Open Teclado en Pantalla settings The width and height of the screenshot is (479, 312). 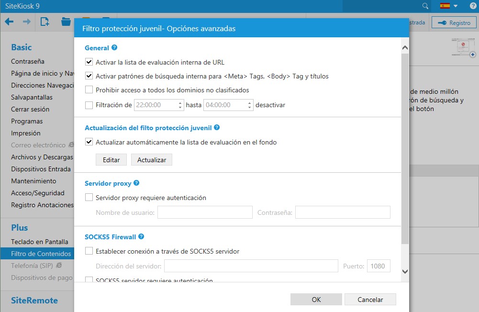pyautogui.click(x=40, y=242)
